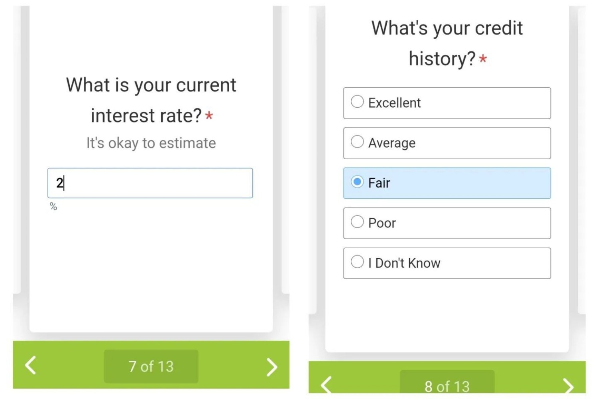This screenshot has height=399, width=598.
Task: Click 'What's your credit history?' heading
Action: click(447, 43)
